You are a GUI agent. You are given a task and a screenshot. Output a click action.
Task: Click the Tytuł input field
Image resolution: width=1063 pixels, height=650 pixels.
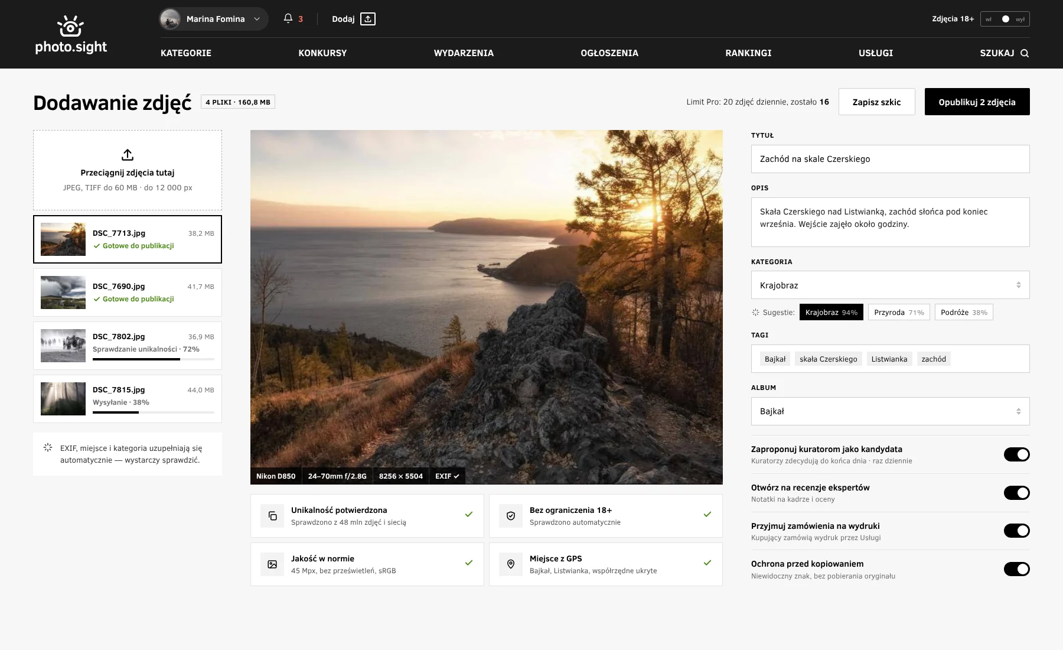tap(890, 159)
